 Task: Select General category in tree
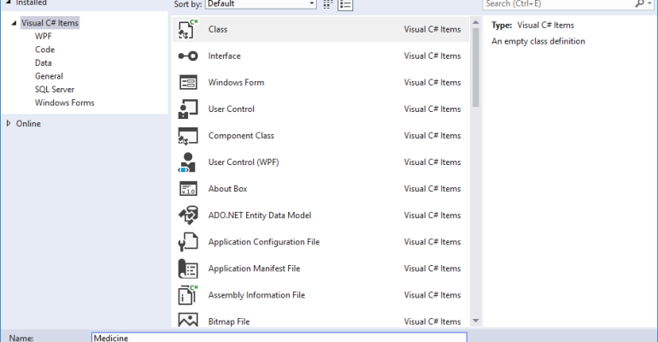click(x=49, y=76)
